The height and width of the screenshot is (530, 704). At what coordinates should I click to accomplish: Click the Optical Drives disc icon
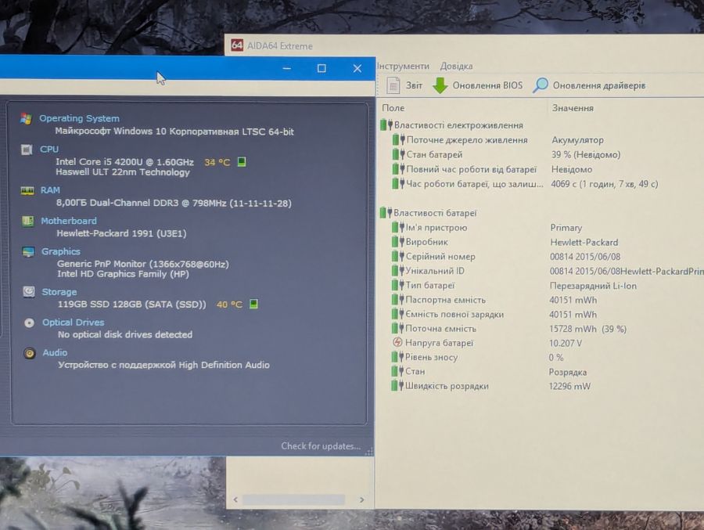(29, 323)
